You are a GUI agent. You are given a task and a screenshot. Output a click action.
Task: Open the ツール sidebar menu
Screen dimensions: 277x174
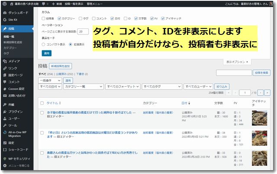(x=4, y=125)
